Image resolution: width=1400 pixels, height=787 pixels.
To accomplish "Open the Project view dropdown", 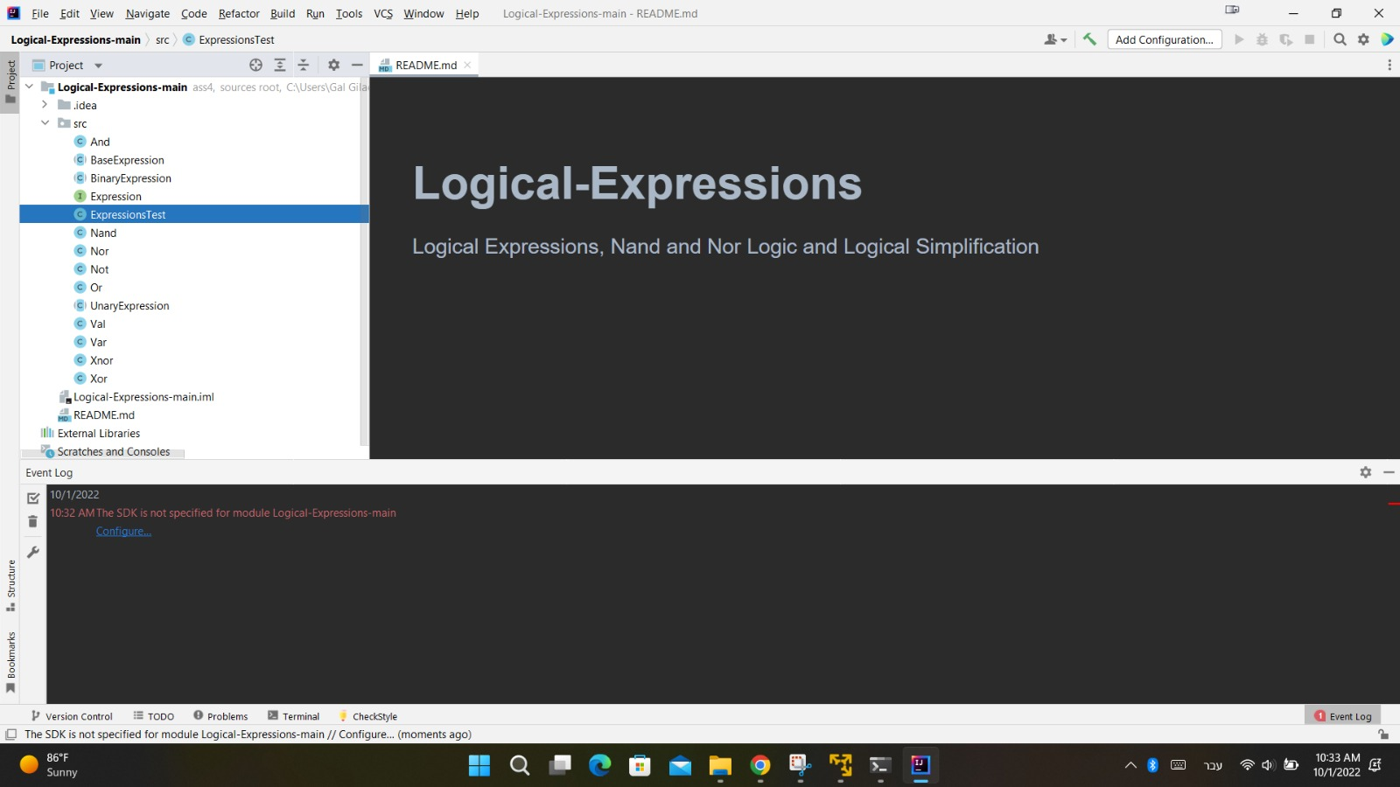I will pyautogui.click(x=97, y=65).
